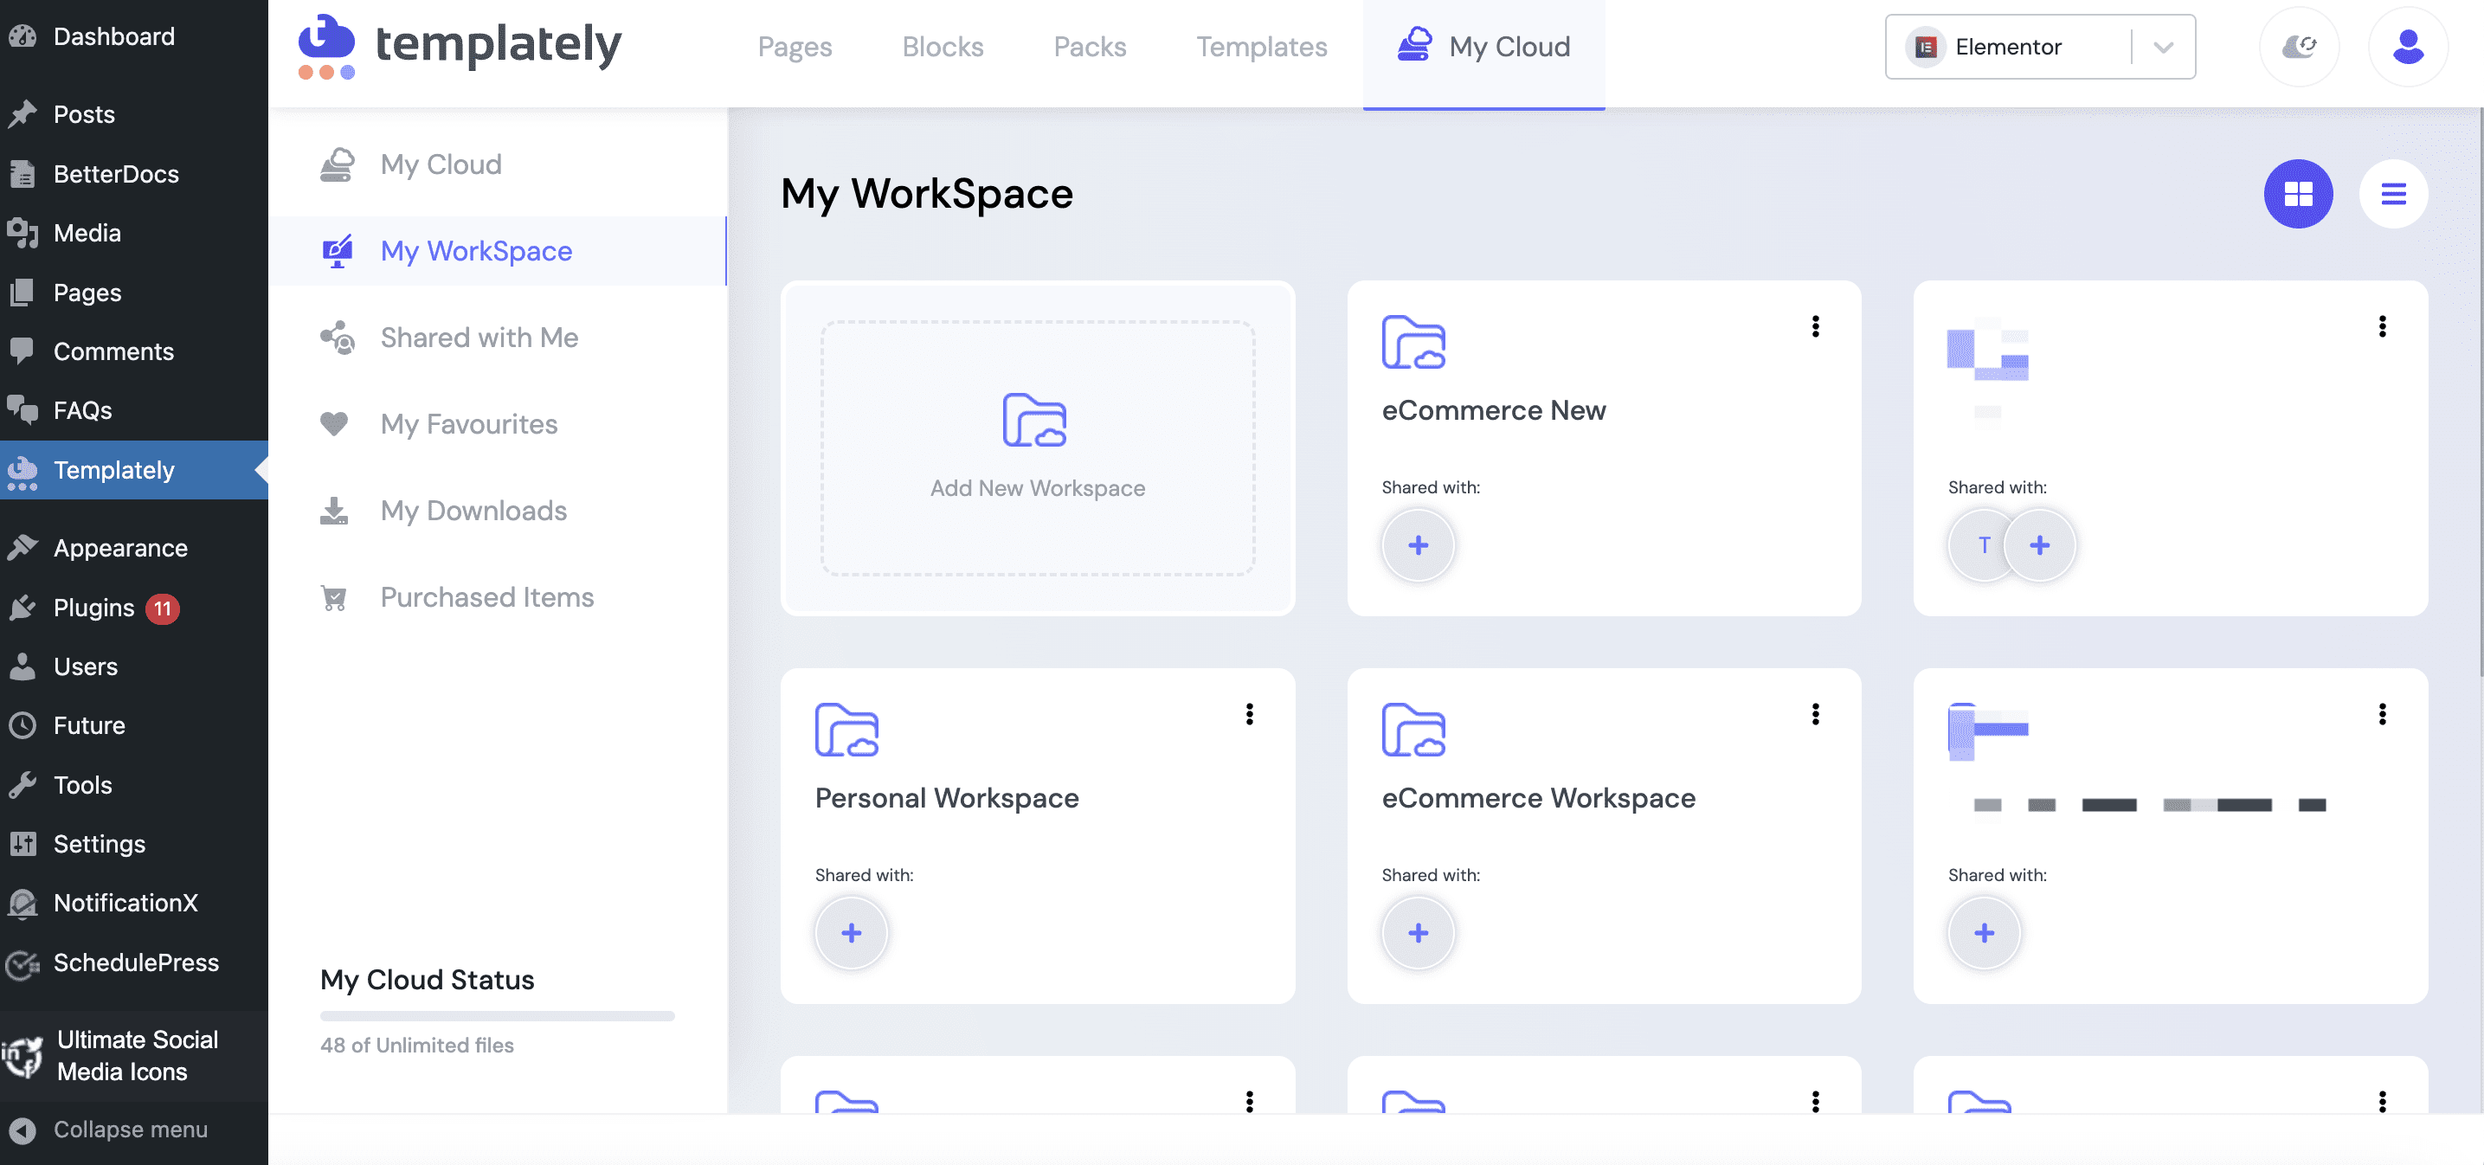Click the Appearance brush icon
The height and width of the screenshot is (1165, 2484).
23,547
